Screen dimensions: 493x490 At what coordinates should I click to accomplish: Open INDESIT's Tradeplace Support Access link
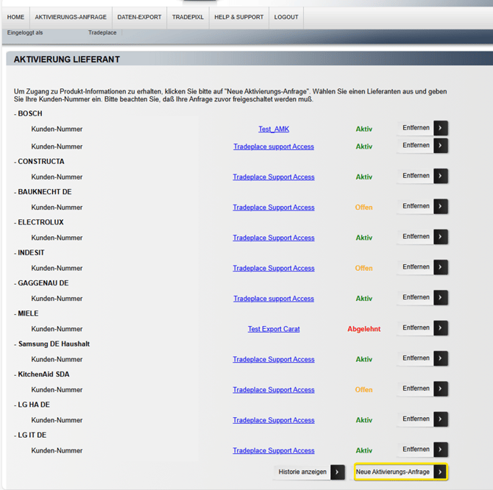274,269
